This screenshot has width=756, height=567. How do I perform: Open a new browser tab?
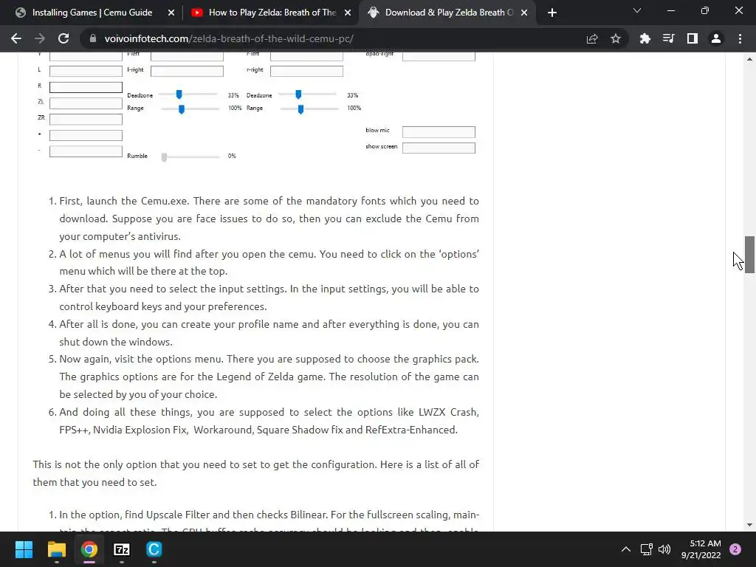click(552, 13)
